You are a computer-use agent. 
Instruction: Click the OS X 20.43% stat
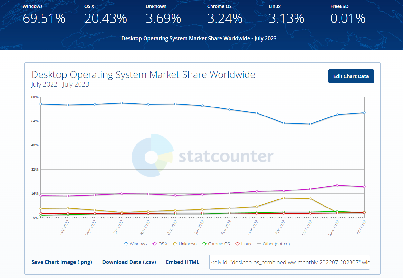click(x=110, y=15)
